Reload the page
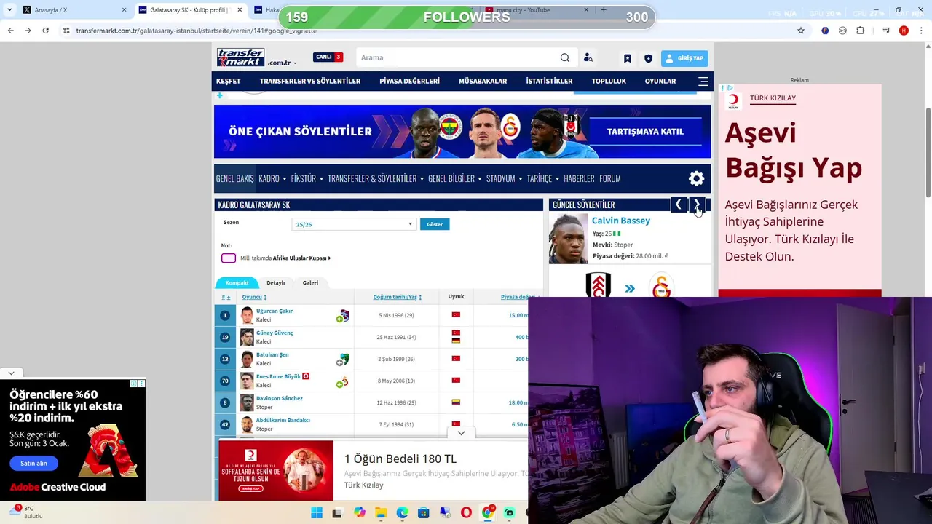This screenshot has width=932, height=524. tap(45, 31)
